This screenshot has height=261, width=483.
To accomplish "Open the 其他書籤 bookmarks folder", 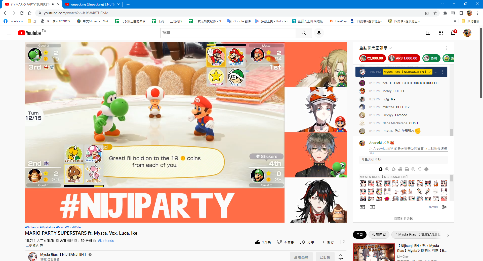I will [x=471, y=21].
